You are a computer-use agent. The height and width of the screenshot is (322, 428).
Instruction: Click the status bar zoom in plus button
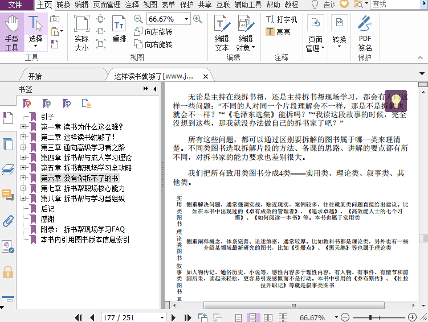click(x=412, y=317)
